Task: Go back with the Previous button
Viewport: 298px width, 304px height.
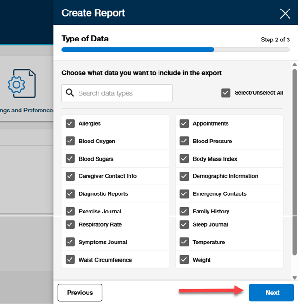Action: point(80,293)
